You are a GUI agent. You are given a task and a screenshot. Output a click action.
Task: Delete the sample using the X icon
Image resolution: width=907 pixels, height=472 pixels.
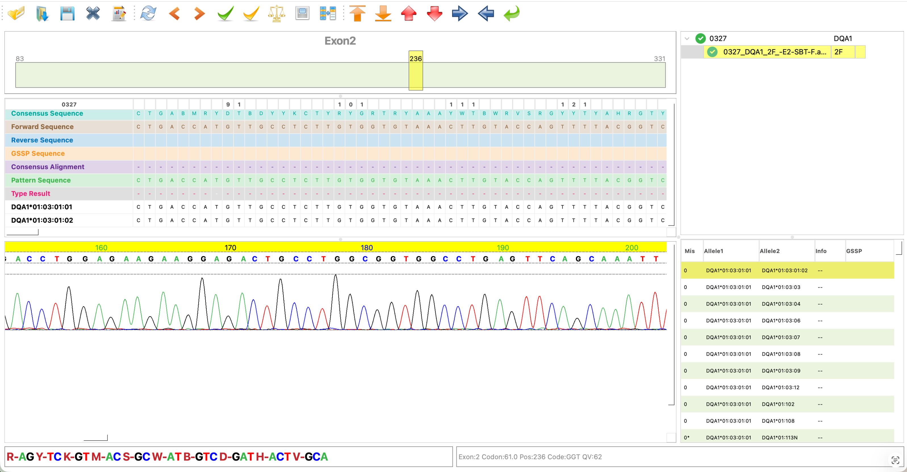coord(93,14)
